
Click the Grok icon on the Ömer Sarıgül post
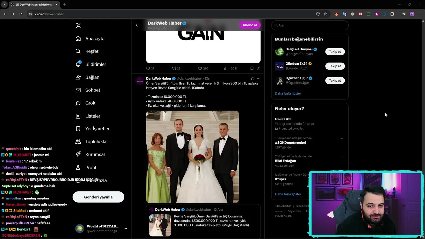(x=253, y=79)
